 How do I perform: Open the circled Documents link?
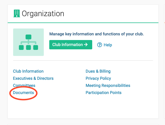(x=24, y=93)
